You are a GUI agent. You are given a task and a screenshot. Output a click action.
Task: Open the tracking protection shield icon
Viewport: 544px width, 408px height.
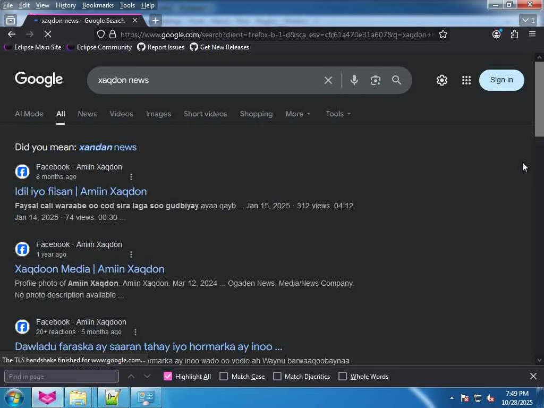(100, 35)
